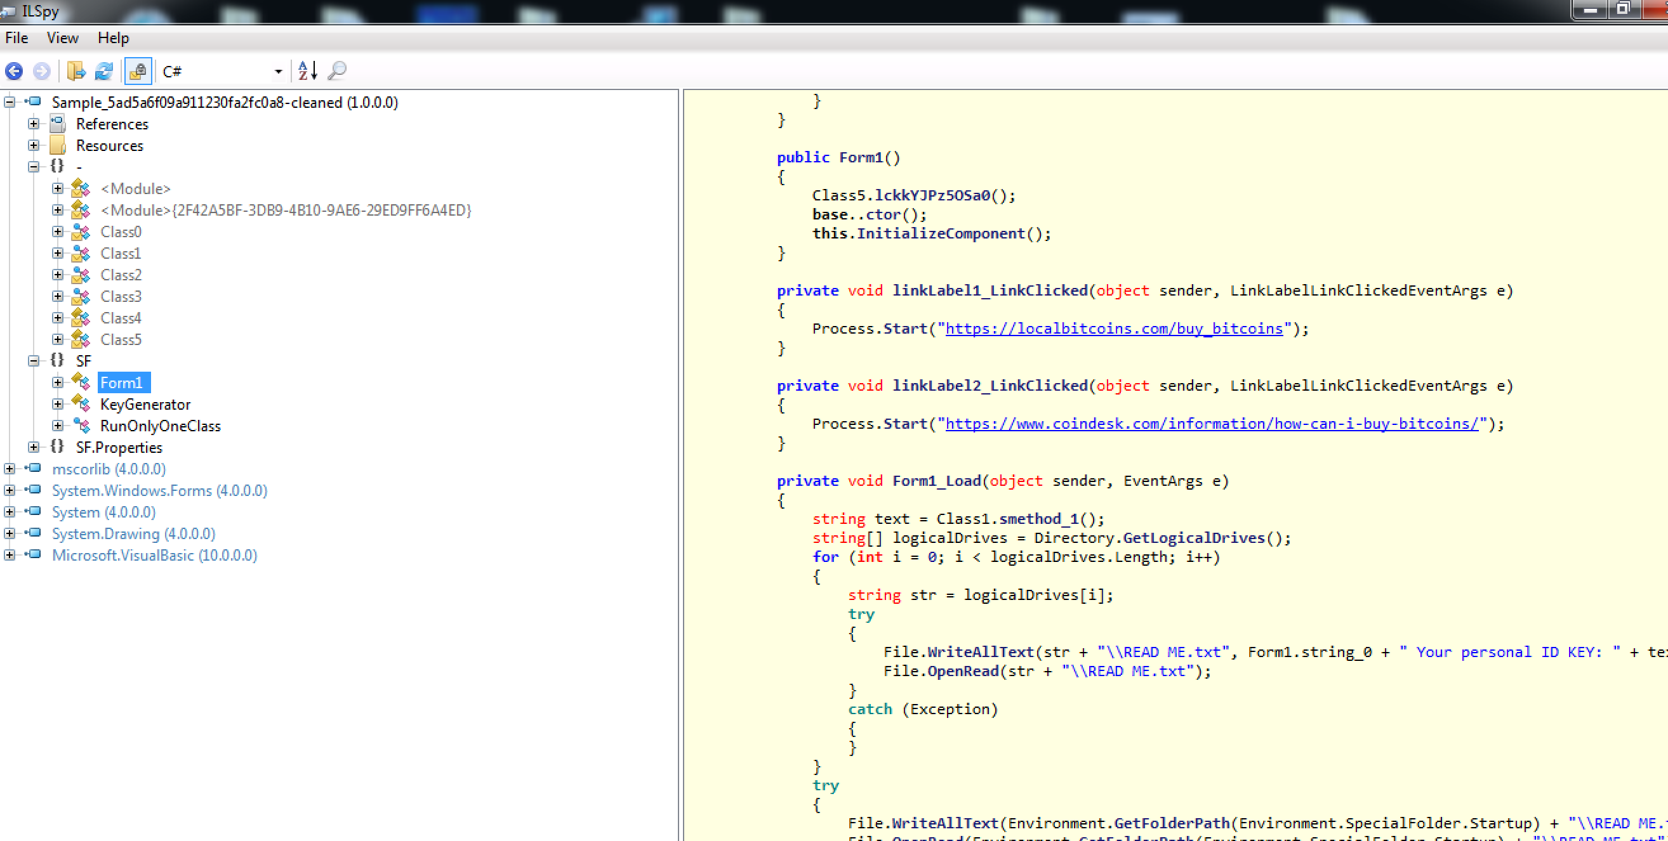Select System.Windows.Forms assembly entry
The width and height of the screenshot is (1668, 841).
tap(159, 490)
